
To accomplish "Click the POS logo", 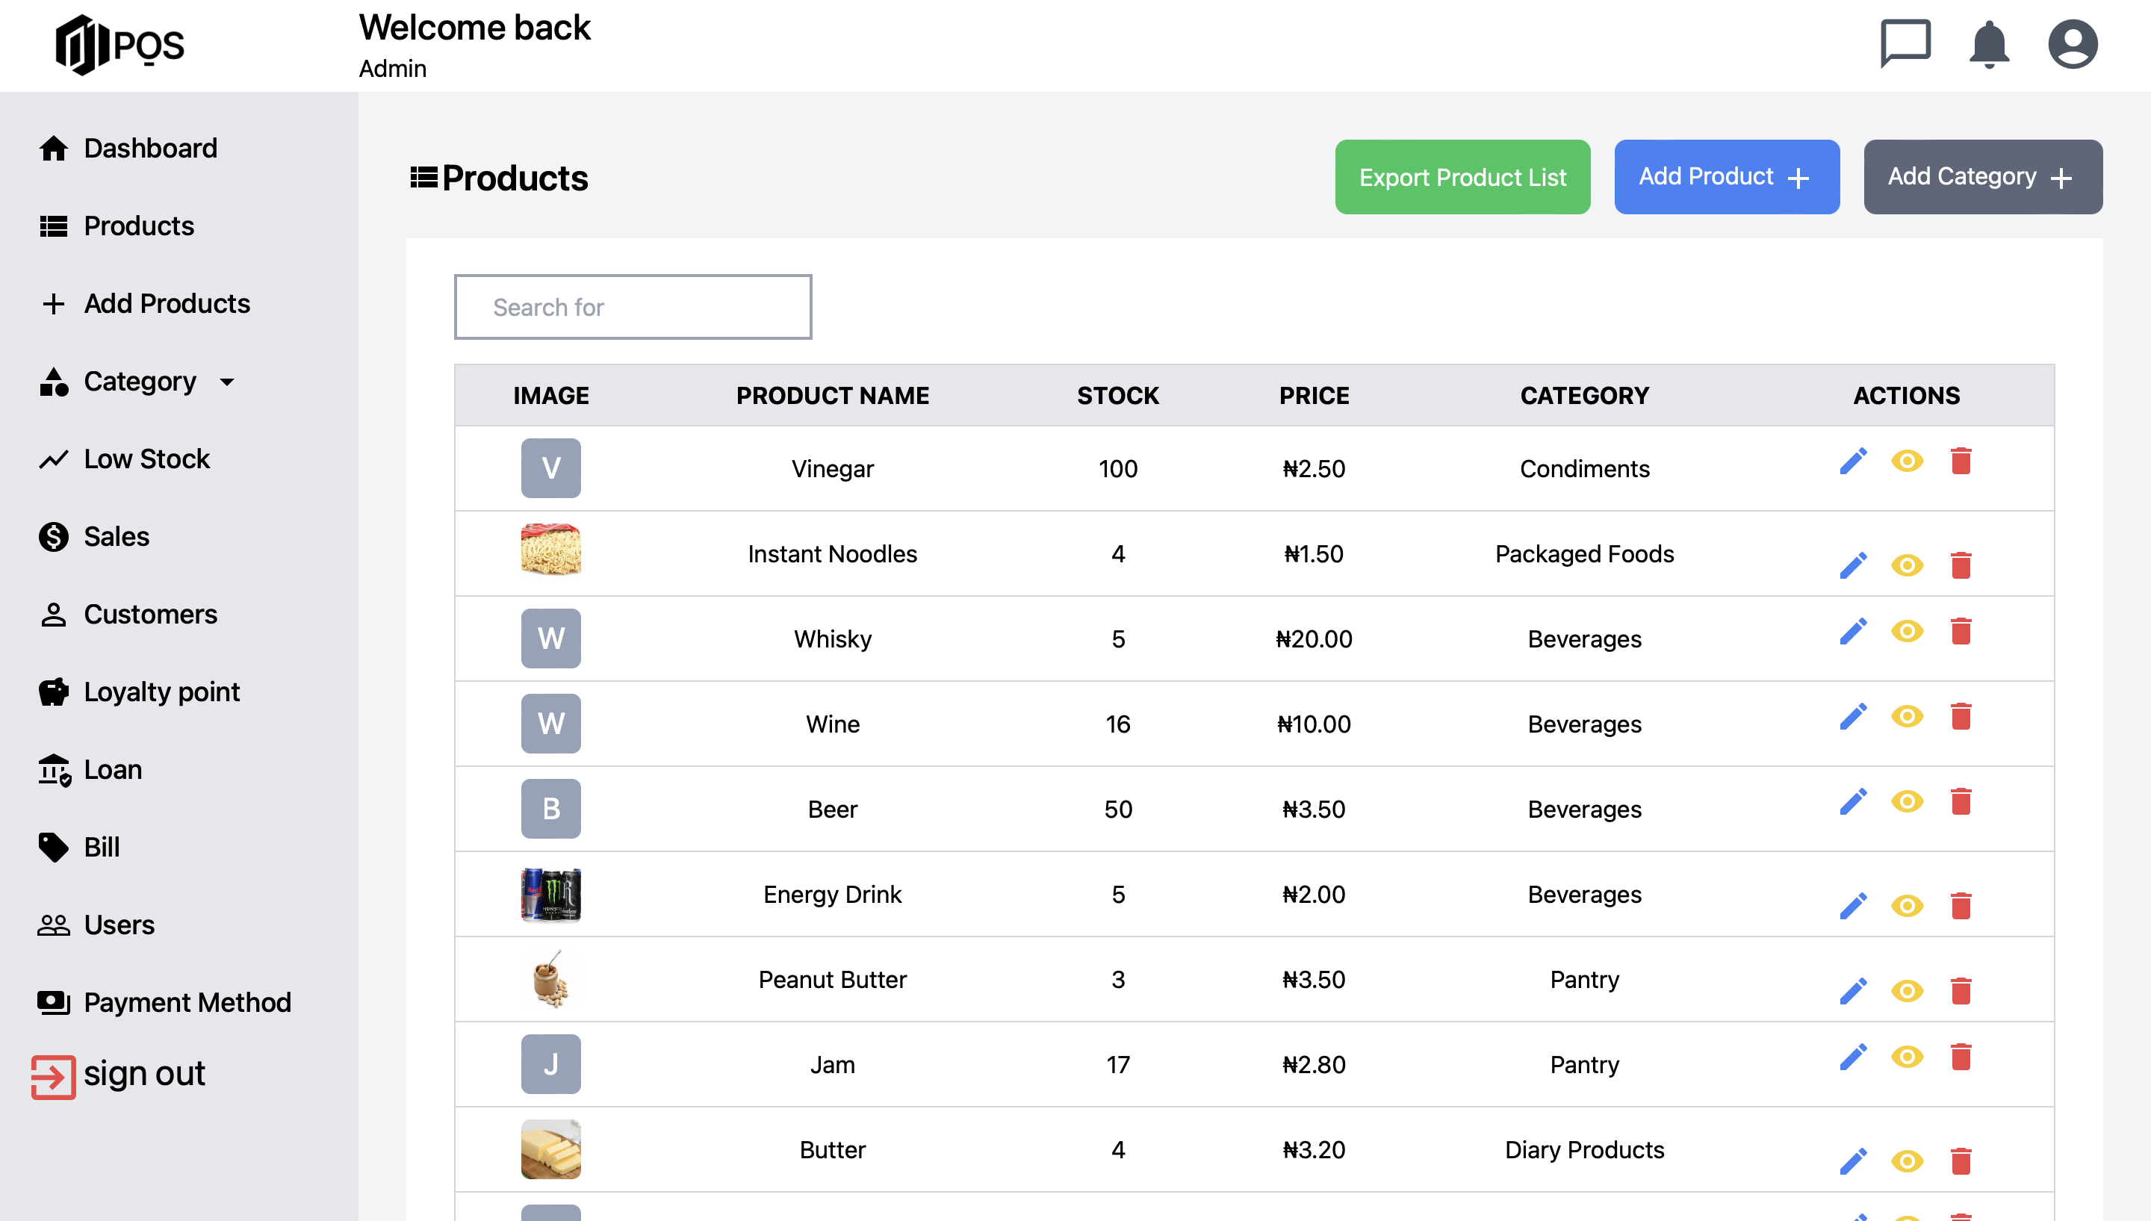I will tap(119, 45).
